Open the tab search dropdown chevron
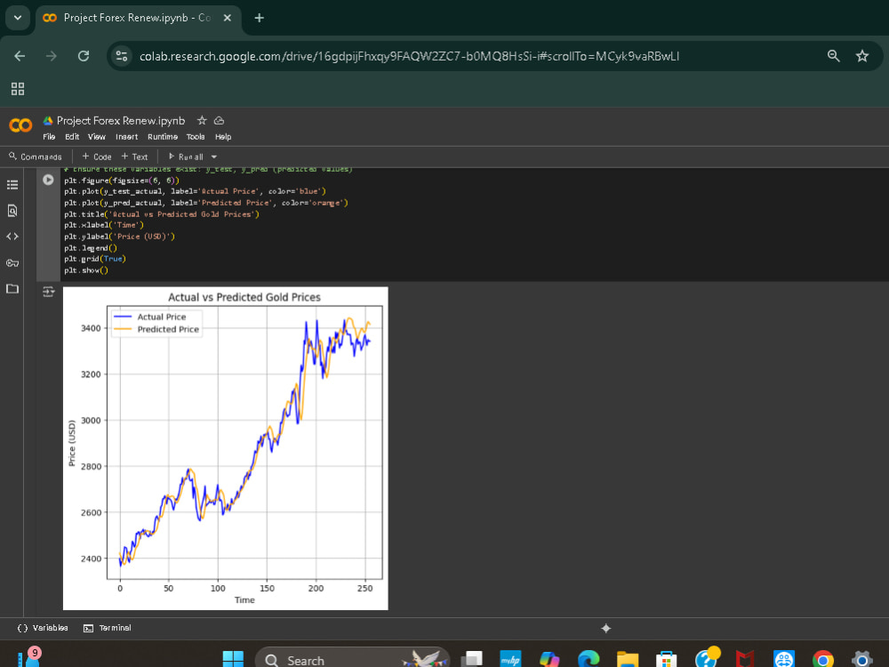This screenshot has width=889, height=667. (x=18, y=18)
